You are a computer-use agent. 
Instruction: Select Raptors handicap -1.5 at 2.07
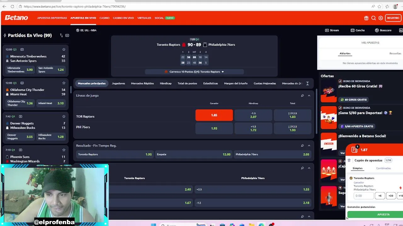point(253,115)
